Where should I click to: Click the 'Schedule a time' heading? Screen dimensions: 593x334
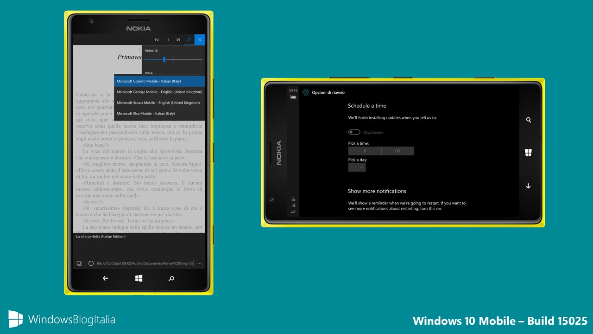pyautogui.click(x=367, y=106)
